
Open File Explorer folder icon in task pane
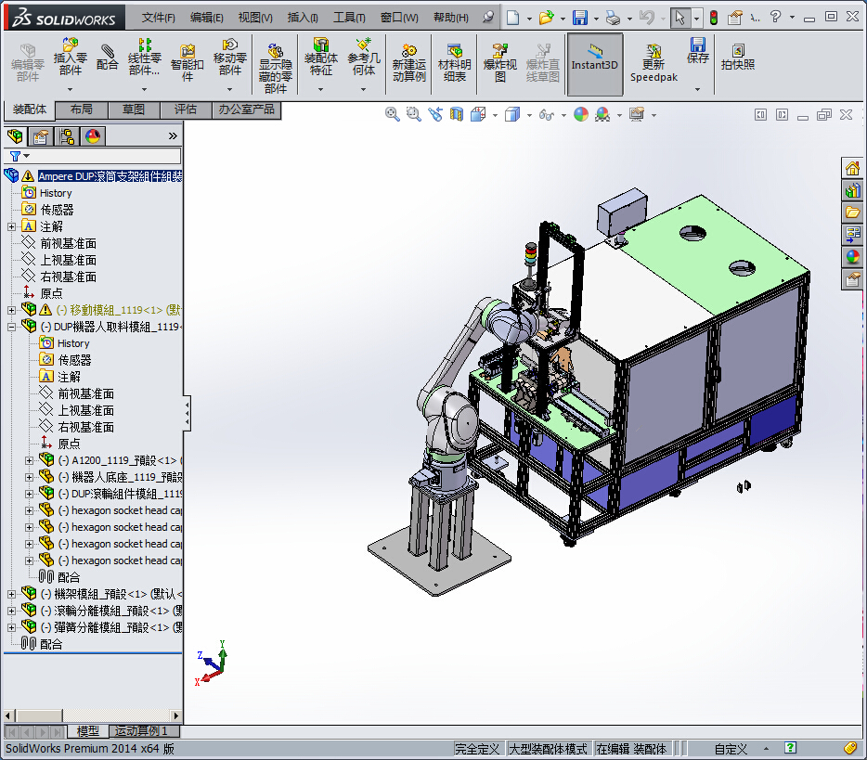(x=852, y=213)
